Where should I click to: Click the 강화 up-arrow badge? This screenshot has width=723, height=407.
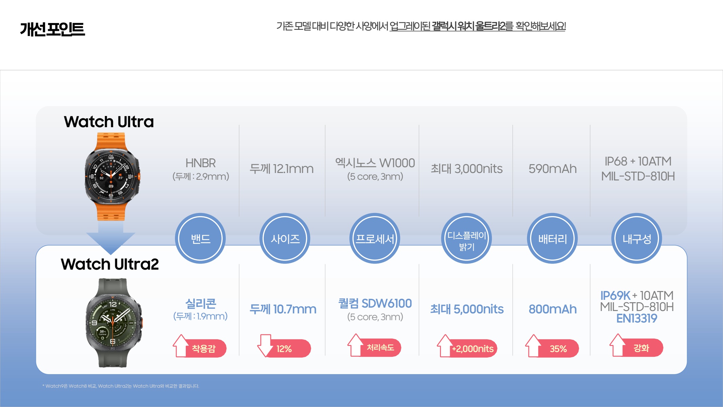[636, 346]
